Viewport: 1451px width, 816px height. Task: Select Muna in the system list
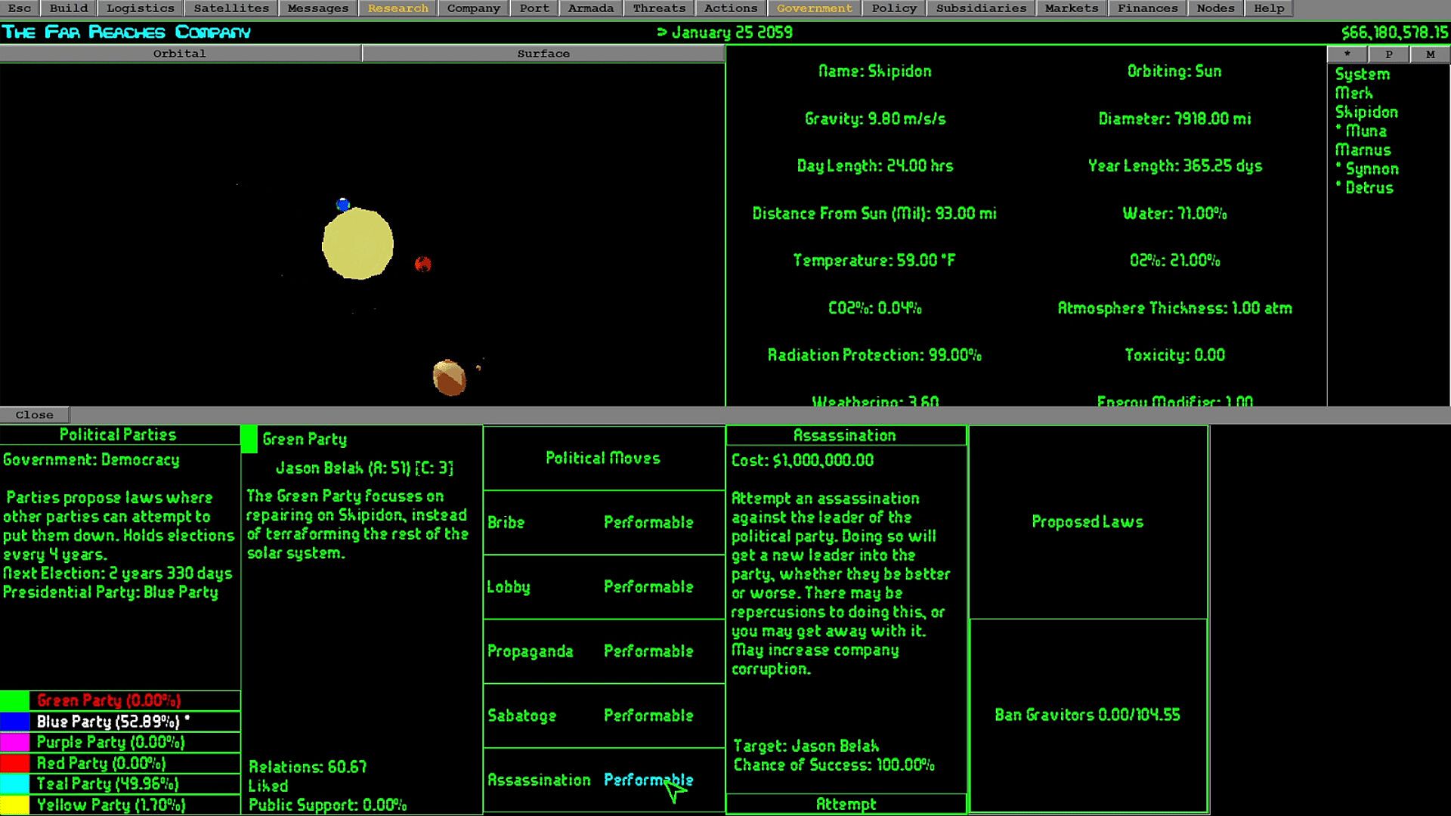coord(1366,131)
